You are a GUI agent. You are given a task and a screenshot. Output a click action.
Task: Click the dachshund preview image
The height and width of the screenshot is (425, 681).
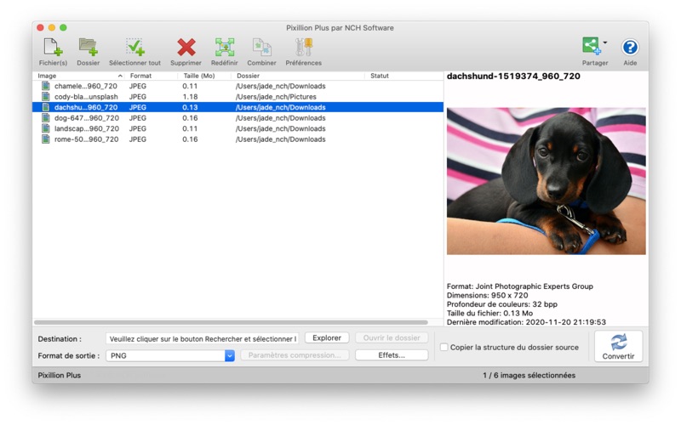[546, 181]
